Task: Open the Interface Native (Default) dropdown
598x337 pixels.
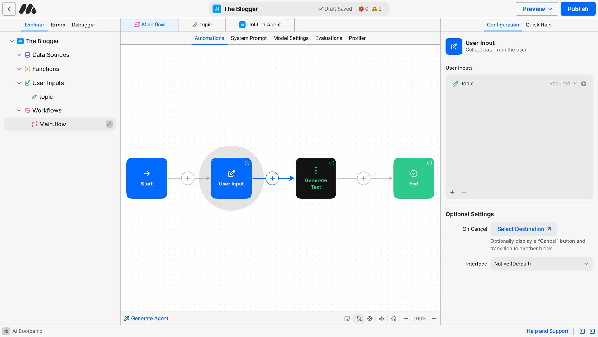Action: tap(541, 264)
